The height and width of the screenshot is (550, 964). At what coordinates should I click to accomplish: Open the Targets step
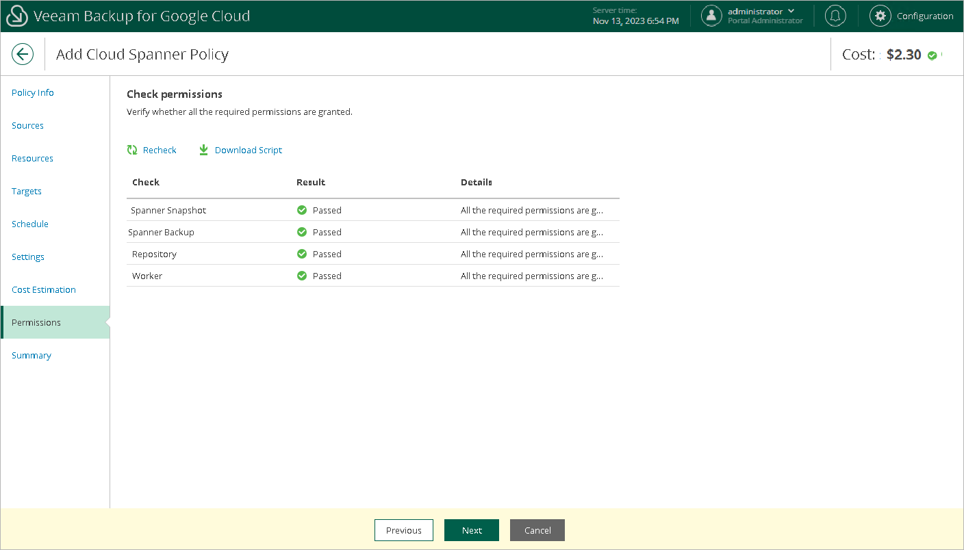[27, 191]
